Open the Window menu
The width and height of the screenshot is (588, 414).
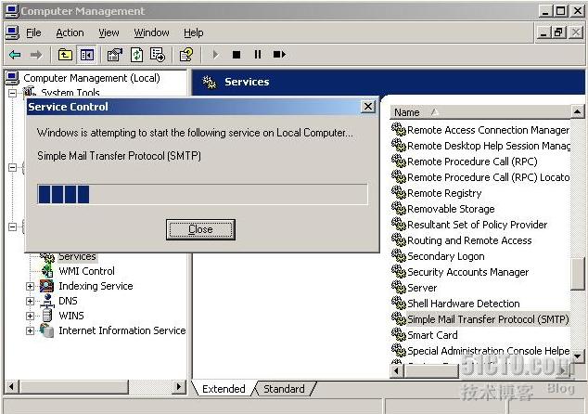click(x=151, y=33)
